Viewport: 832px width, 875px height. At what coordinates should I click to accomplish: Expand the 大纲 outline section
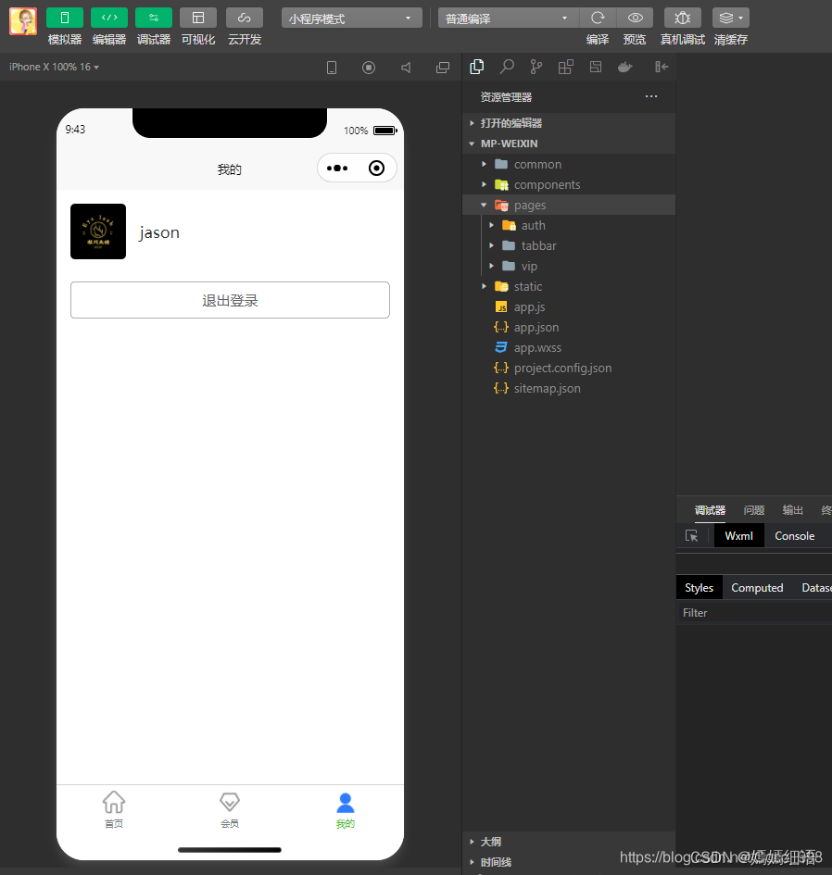pyautogui.click(x=569, y=842)
